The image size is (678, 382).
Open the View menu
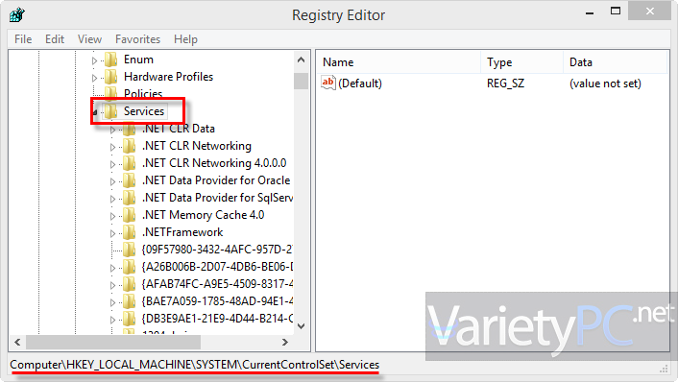(89, 39)
